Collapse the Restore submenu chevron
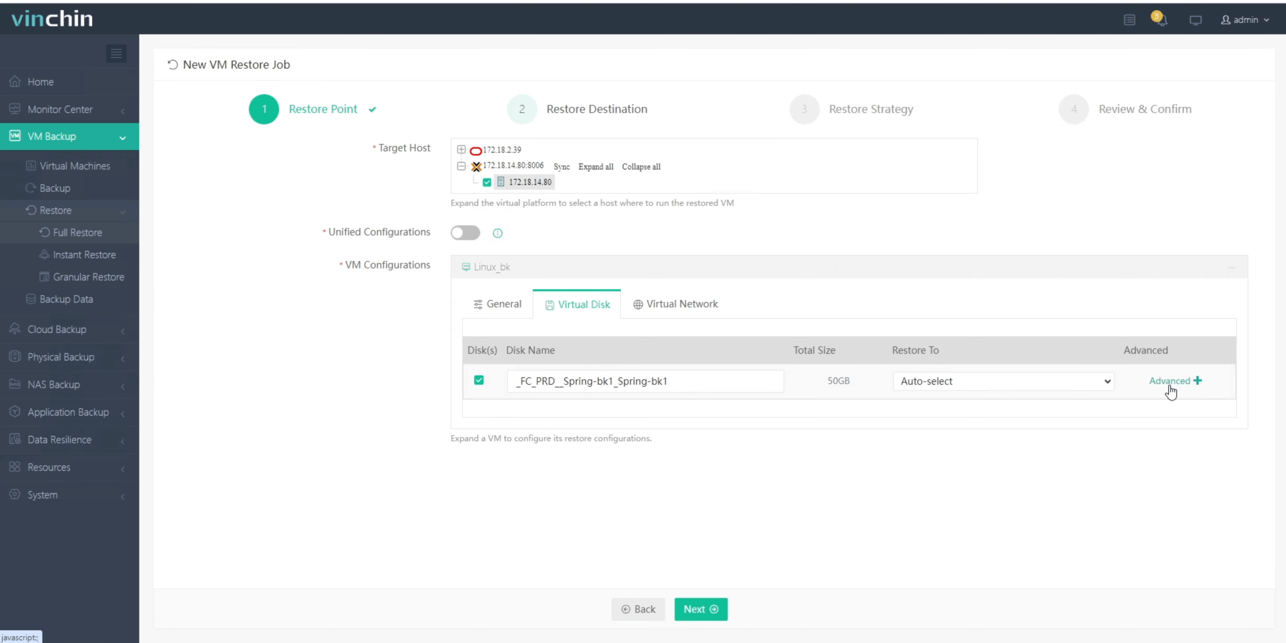1286x643 pixels. pos(122,211)
